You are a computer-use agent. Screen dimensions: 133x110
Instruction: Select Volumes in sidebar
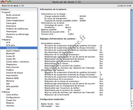click(x=10, y=105)
